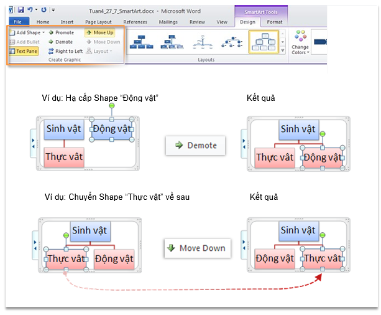Viewport: 381px width, 315px height.
Task: Toggle the Text Pane button
Action: (24, 51)
